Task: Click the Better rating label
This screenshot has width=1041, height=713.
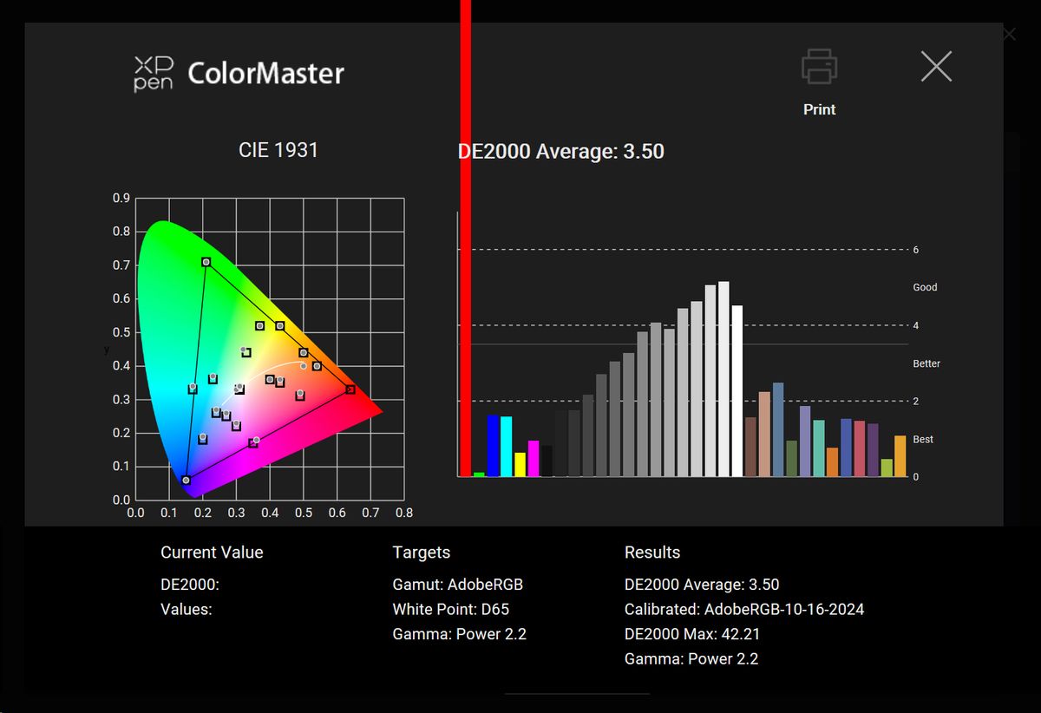Action: (926, 363)
